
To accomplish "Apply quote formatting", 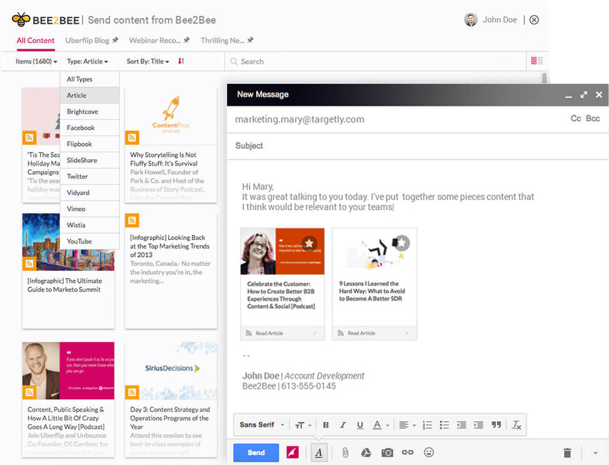I will pos(496,424).
